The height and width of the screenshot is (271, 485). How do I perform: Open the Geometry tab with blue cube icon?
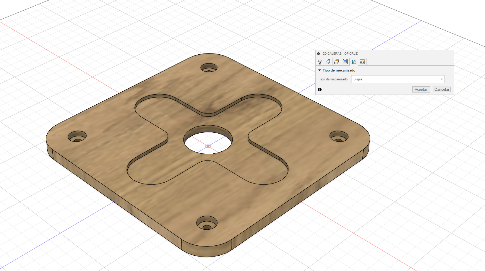coord(328,62)
